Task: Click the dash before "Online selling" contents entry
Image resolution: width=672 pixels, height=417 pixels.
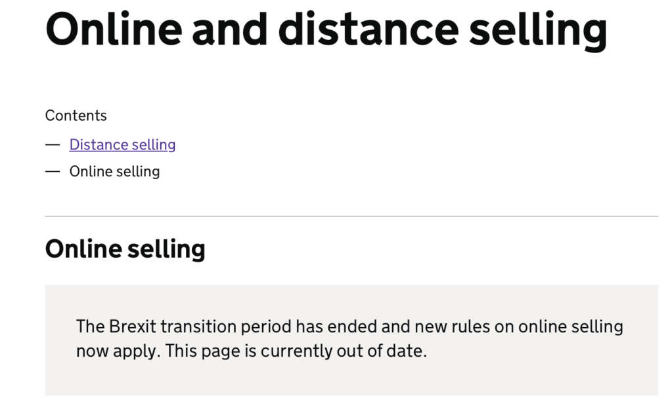Action: (x=53, y=172)
